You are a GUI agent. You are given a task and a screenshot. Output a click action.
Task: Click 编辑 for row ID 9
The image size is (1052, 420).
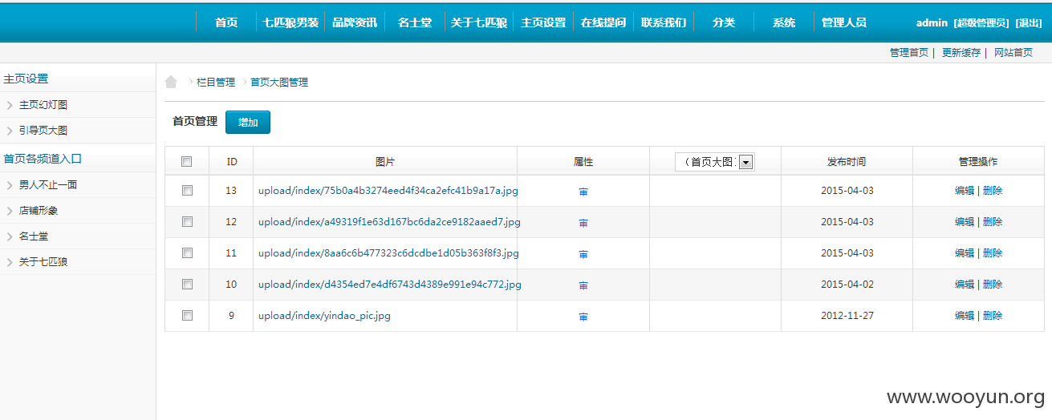point(965,316)
